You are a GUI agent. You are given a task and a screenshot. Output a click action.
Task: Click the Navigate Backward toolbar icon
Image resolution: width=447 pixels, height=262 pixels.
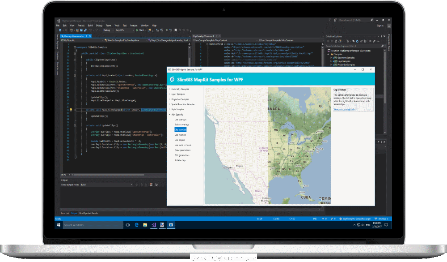tap(60, 30)
